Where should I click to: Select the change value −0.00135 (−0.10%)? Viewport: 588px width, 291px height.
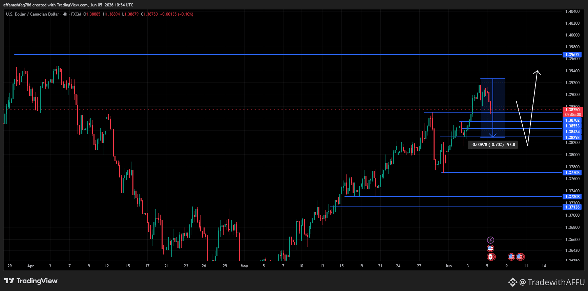(177, 14)
